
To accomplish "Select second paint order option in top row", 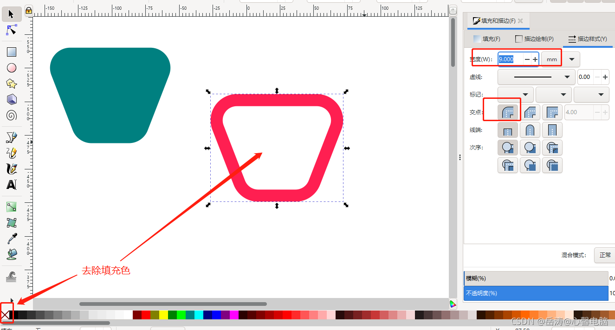I will click(x=530, y=148).
